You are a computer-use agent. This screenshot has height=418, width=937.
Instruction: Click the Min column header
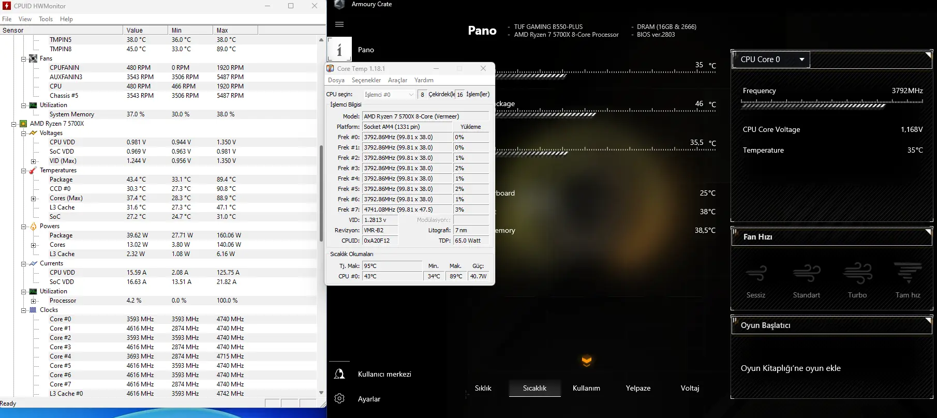coord(190,30)
